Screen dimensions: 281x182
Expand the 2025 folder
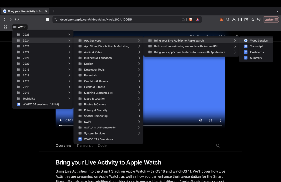tap(43, 35)
